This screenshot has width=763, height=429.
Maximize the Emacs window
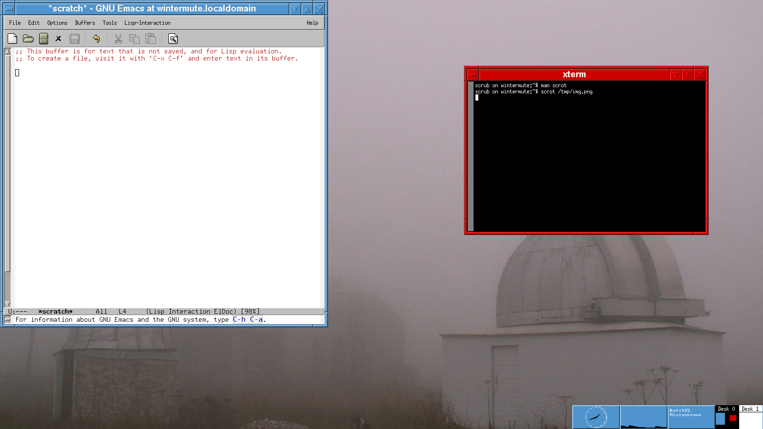click(307, 9)
